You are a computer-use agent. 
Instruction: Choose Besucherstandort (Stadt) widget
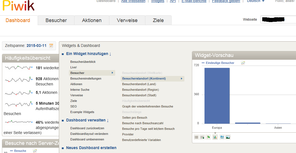[x=139, y=95]
